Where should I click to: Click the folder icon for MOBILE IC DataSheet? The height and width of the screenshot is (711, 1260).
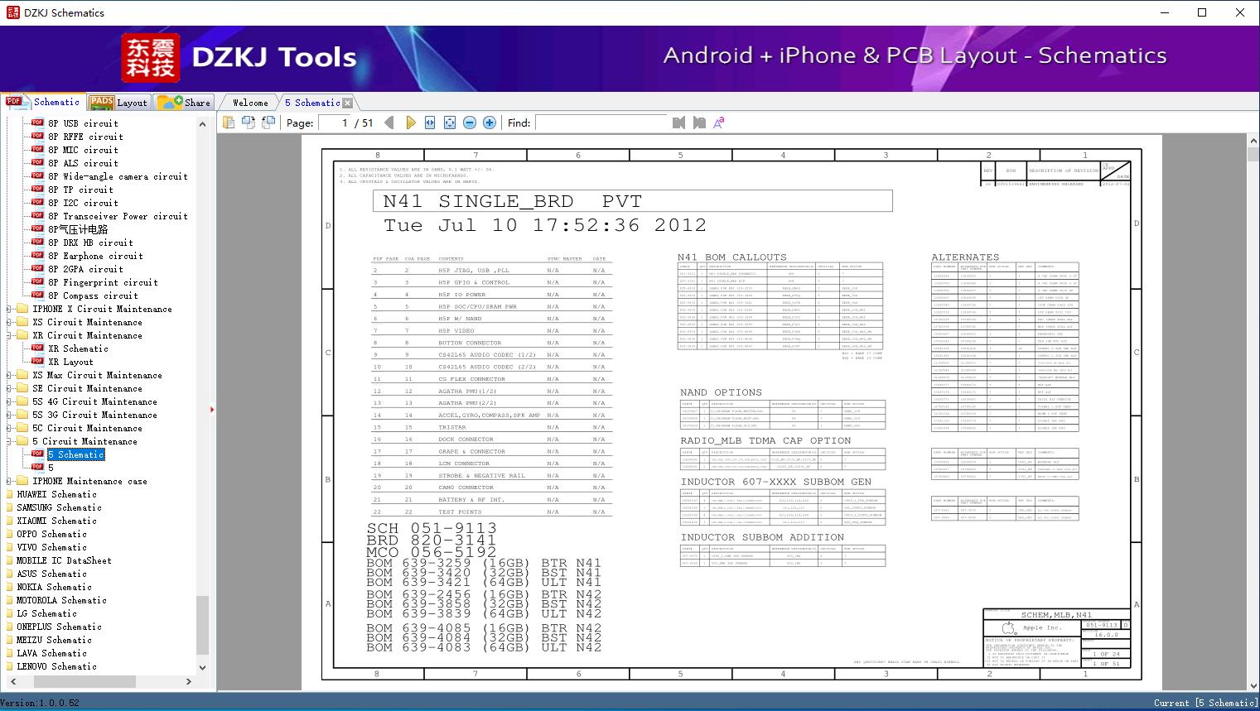coord(9,560)
